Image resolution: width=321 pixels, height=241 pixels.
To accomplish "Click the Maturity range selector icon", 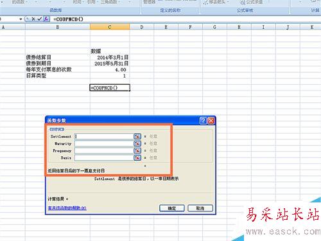I will (x=137, y=143).
